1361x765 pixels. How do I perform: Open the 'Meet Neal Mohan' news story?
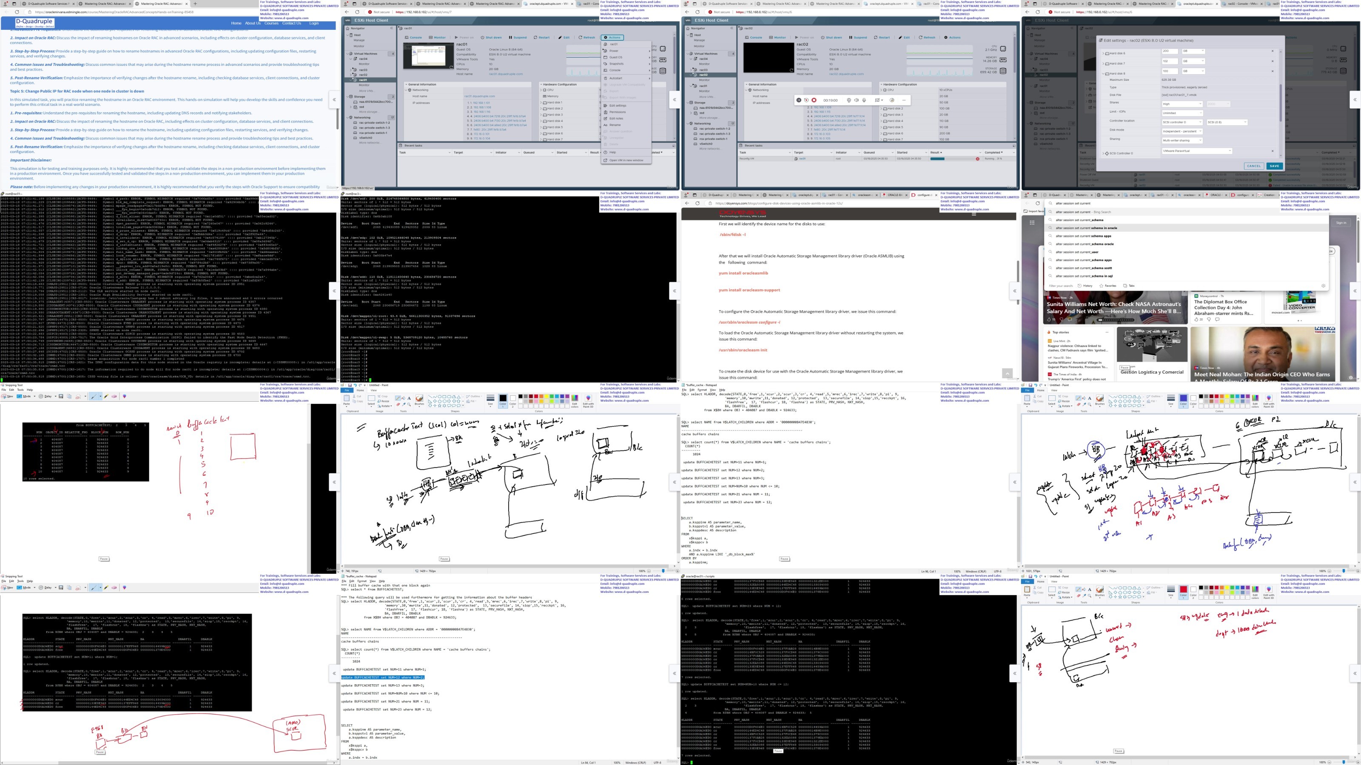[1263, 354]
